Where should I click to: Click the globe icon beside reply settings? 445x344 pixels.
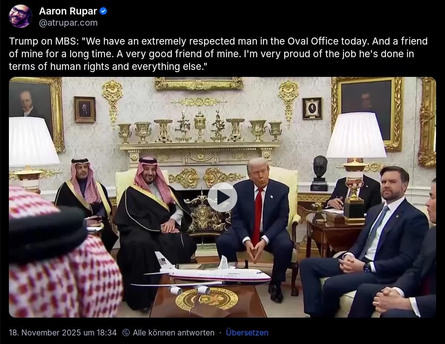tap(126, 332)
